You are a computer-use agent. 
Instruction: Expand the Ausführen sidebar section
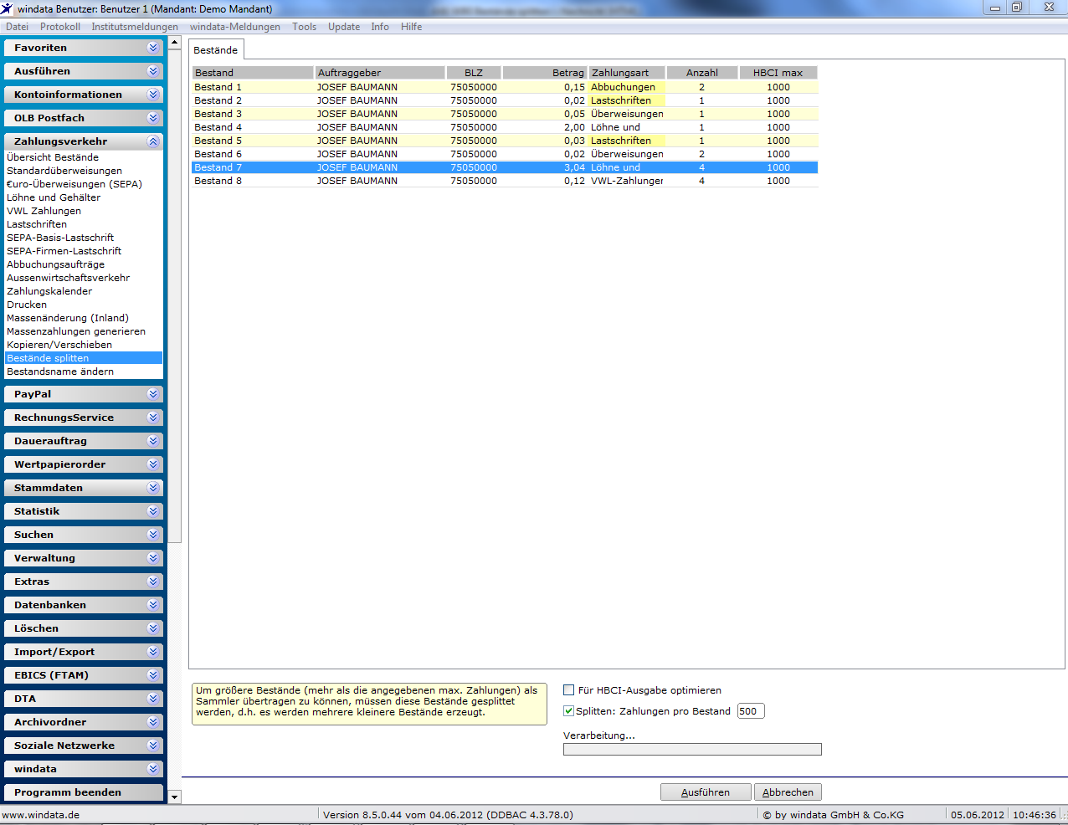(83, 71)
